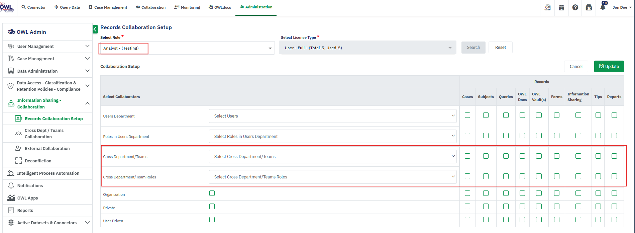Viewport: 635px width, 233px height.
Task: Click the OWL Apps sidebar icon
Action: [x=11, y=198]
